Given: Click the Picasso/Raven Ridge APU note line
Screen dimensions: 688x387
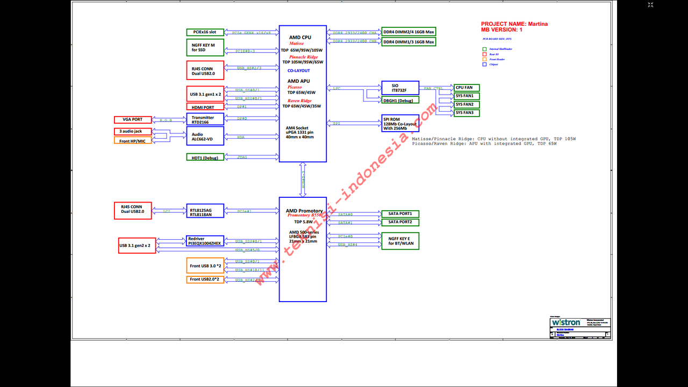Looking at the screenshot, I should tap(484, 144).
